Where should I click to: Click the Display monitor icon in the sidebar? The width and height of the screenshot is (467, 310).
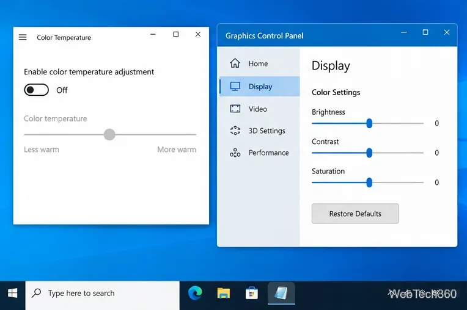tap(235, 87)
